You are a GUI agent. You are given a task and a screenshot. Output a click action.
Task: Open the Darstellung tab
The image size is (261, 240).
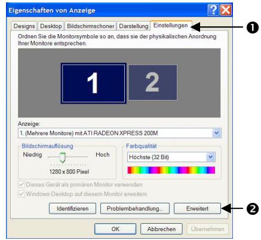click(133, 26)
